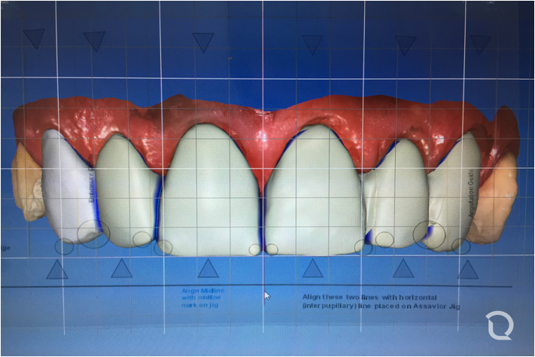Select the orange tooth at the far right edge
The width and height of the screenshot is (535, 357).
tap(494, 198)
